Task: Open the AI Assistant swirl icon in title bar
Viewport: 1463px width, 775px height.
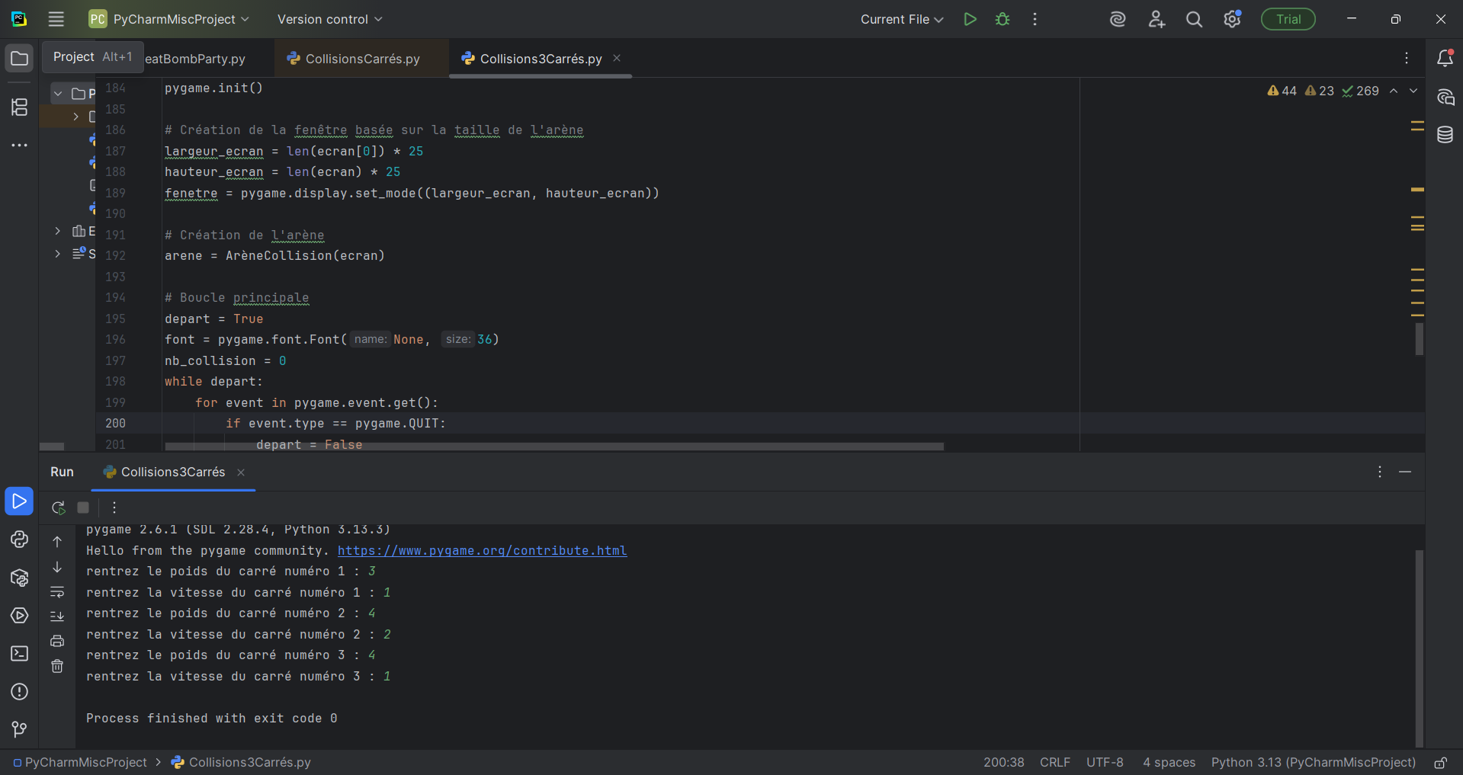Action: pos(1118,19)
